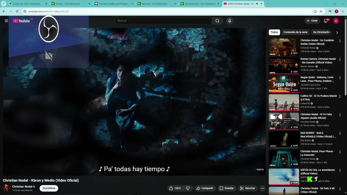Open options for La Intención video

coord(340,152)
